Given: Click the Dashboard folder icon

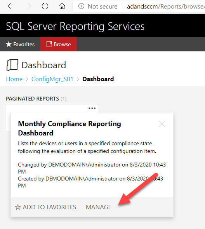Looking at the screenshot, I should click(x=12, y=65).
